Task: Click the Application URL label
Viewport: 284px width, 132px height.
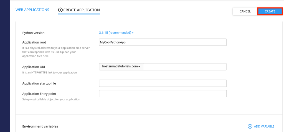Action: pos(34,67)
